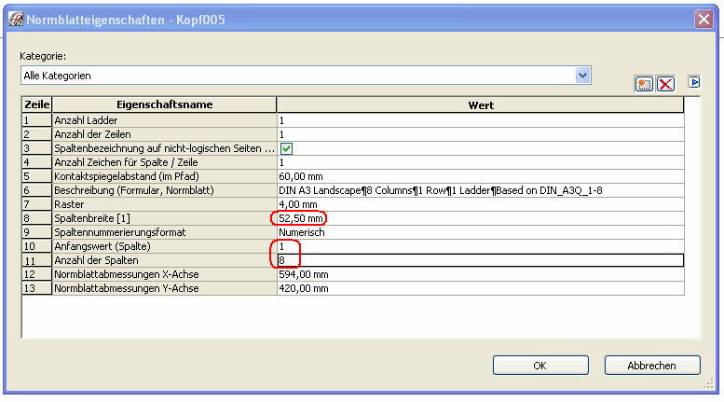
Task: Click the red X delete property icon
Action: (665, 84)
